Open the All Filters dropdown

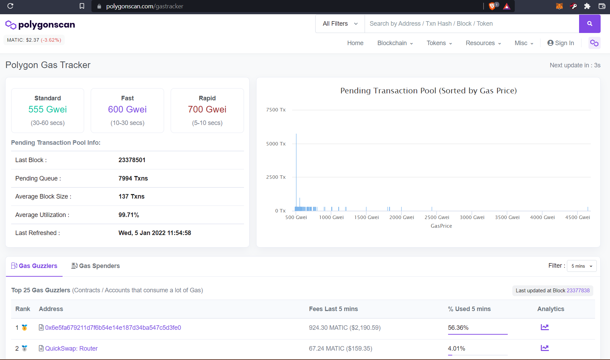(340, 24)
